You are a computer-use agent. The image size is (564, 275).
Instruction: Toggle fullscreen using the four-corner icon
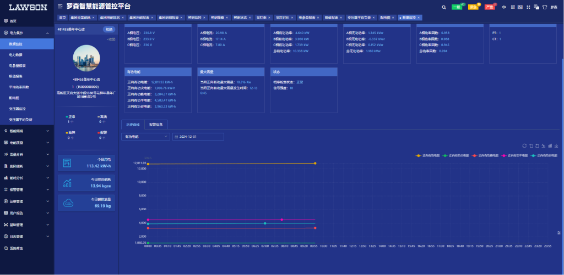point(528,7)
